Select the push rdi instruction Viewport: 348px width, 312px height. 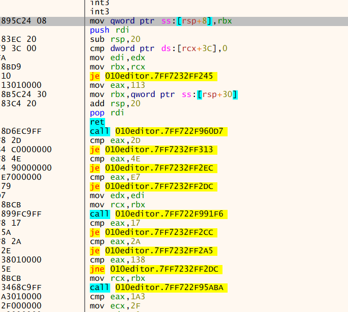(109, 30)
